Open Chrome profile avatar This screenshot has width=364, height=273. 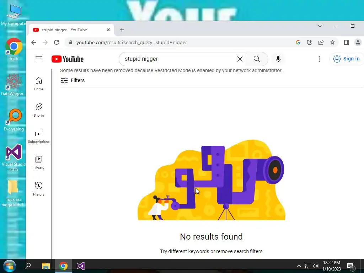pyautogui.click(x=358, y=43)
